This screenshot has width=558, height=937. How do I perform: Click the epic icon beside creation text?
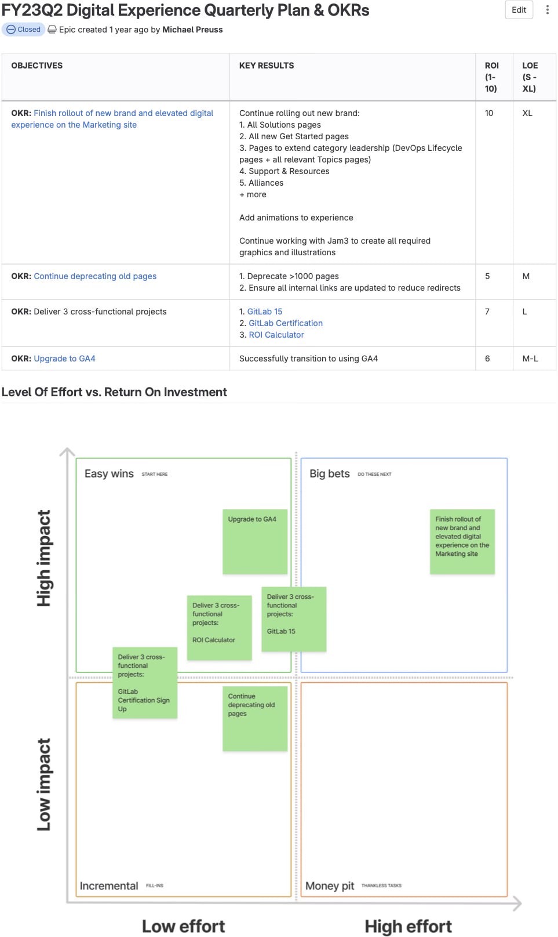click(52, 30)
